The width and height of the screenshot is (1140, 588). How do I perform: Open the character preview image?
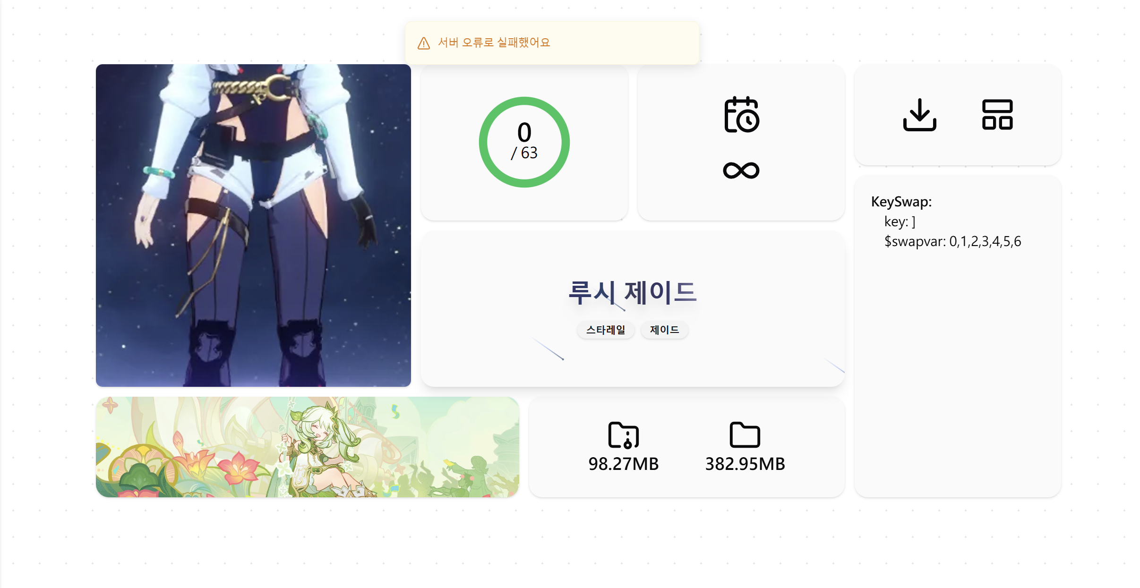pyautogui.click(x=253, y=225)
